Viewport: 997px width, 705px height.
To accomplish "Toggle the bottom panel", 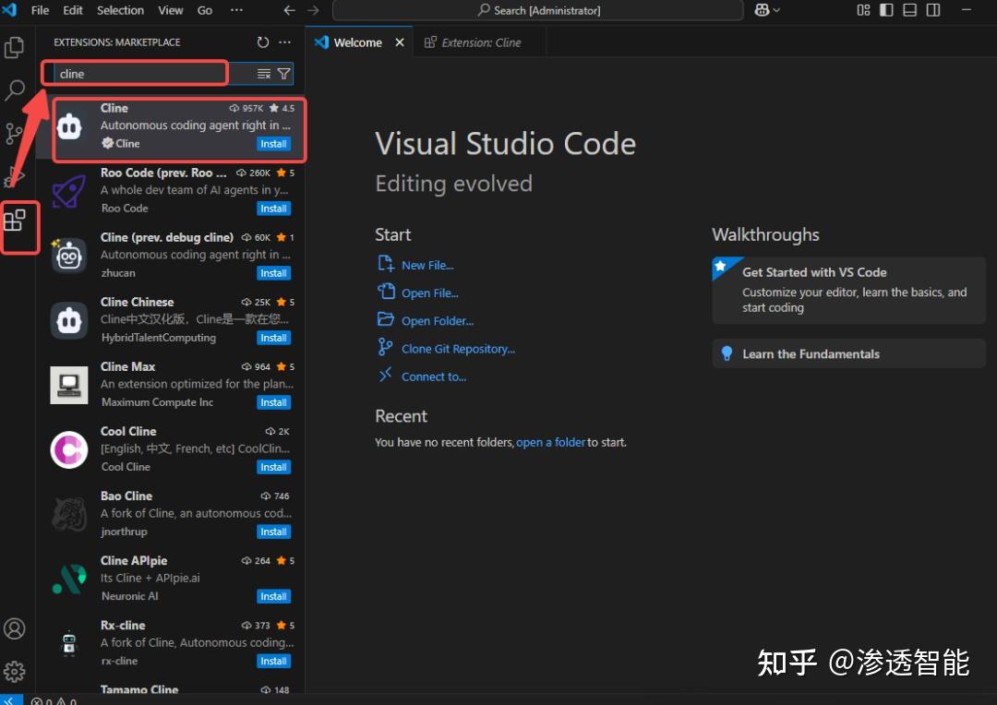I will [910, 10].
